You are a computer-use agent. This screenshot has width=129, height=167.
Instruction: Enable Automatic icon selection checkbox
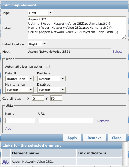[48, 66]
